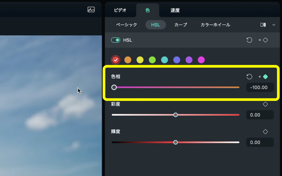Click the 輝度 slider handle

coord(176,142)
